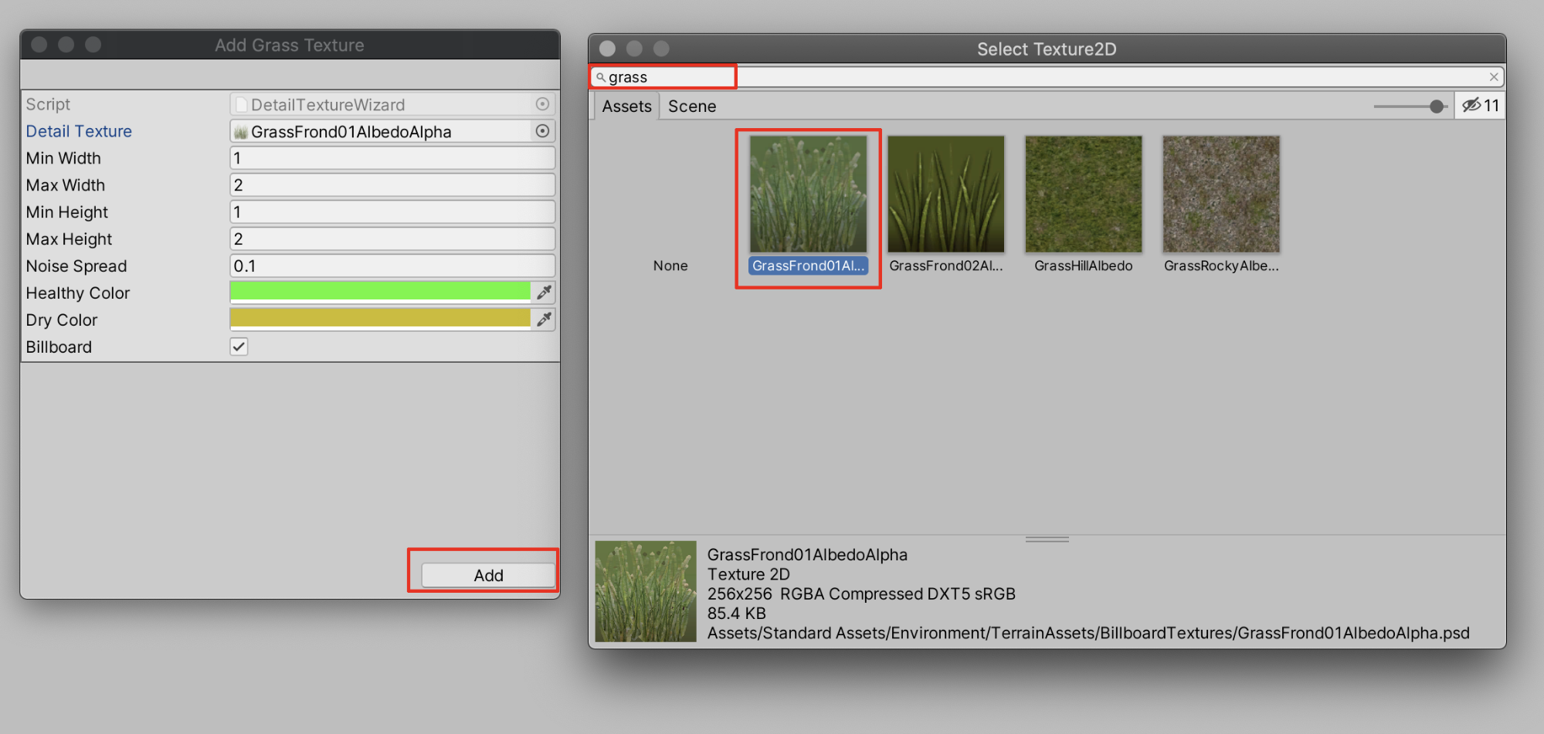This screenshot has height=734, width=1544.
Task: Toggle the hidden items eye icon
Action: point(1471,105)
